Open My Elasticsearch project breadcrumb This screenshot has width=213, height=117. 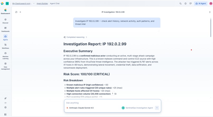(x=22, y=3)
